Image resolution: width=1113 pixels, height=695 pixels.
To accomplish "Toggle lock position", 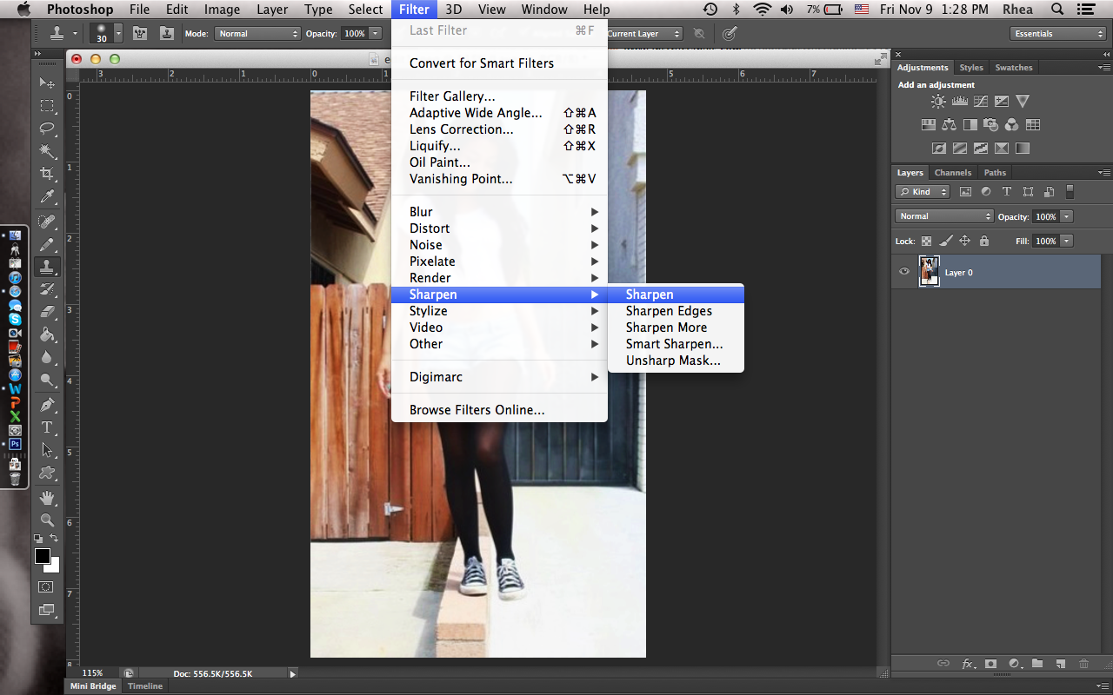I will (x=965, y=241).
